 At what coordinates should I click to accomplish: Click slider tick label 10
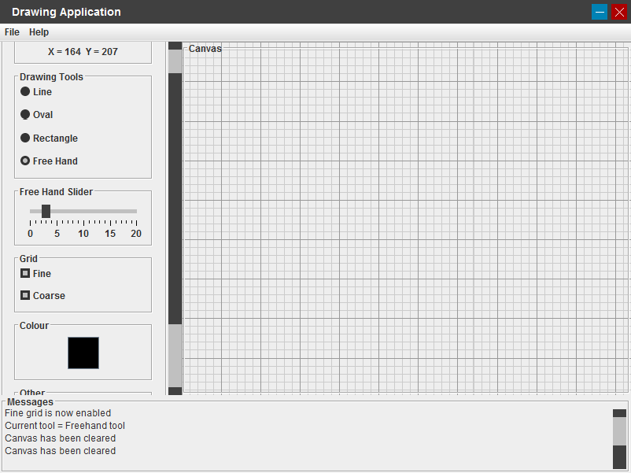(83, 234)
